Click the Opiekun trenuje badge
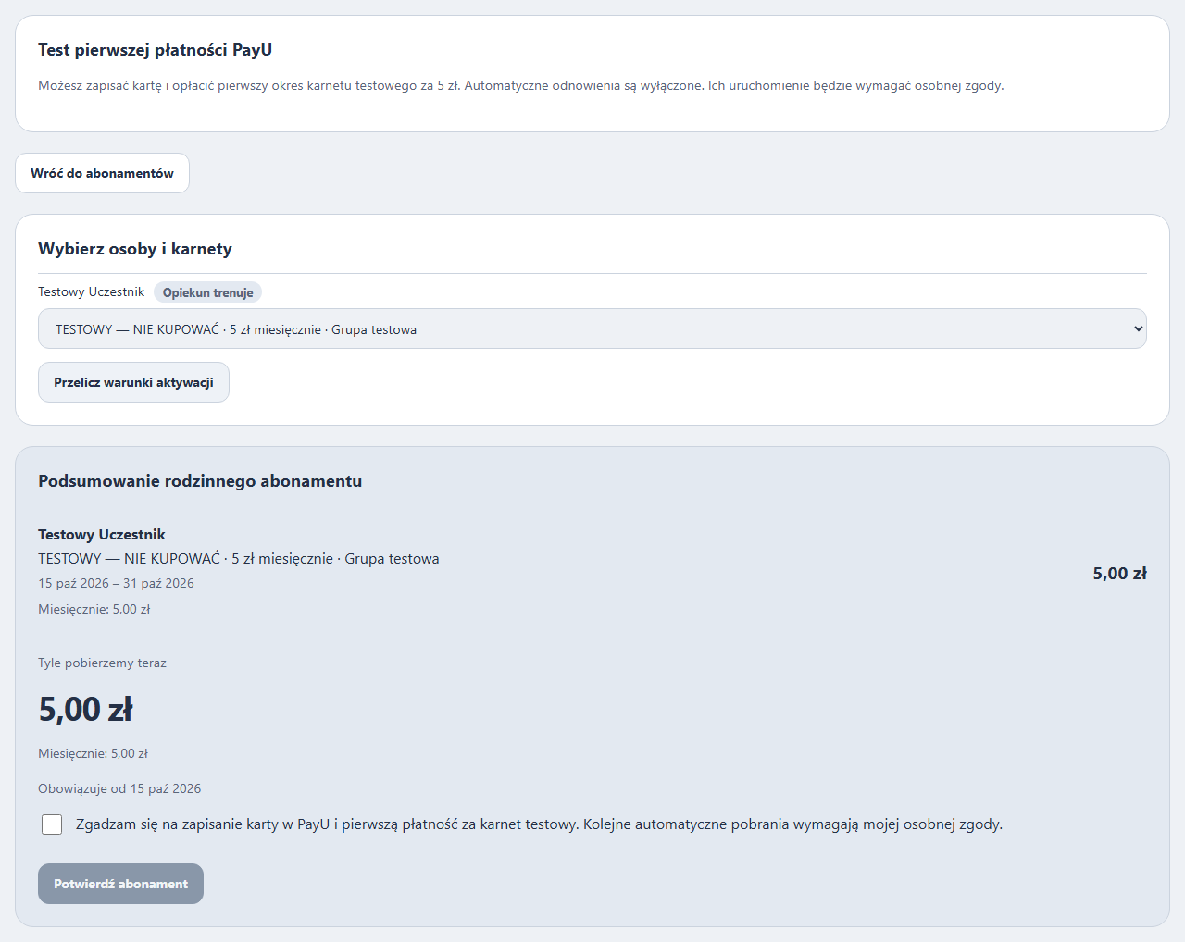The height and width of the screenshot is (942, 1185). (207, 292)
